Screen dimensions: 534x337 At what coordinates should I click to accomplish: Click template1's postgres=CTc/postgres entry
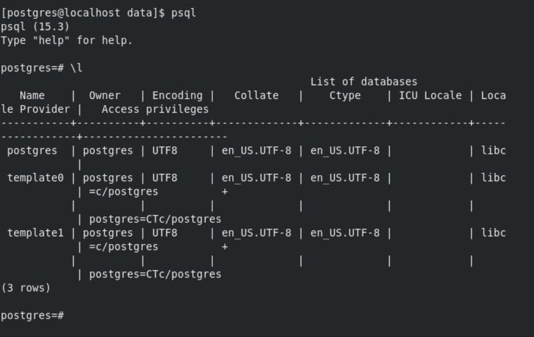[155, 274]
